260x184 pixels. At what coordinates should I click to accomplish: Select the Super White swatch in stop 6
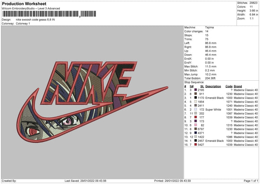196,109
